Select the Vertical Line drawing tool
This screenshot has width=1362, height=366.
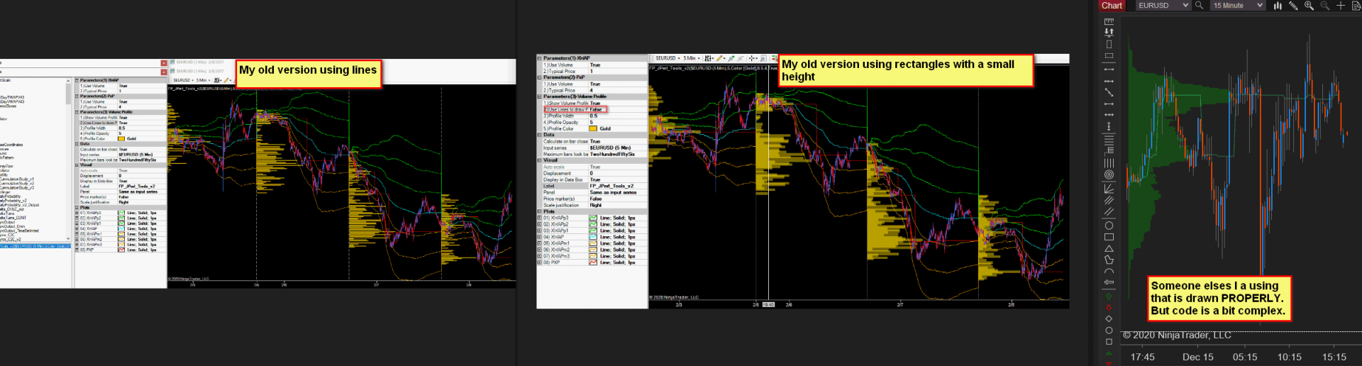pyautogui.click(x=1109, y=126)
